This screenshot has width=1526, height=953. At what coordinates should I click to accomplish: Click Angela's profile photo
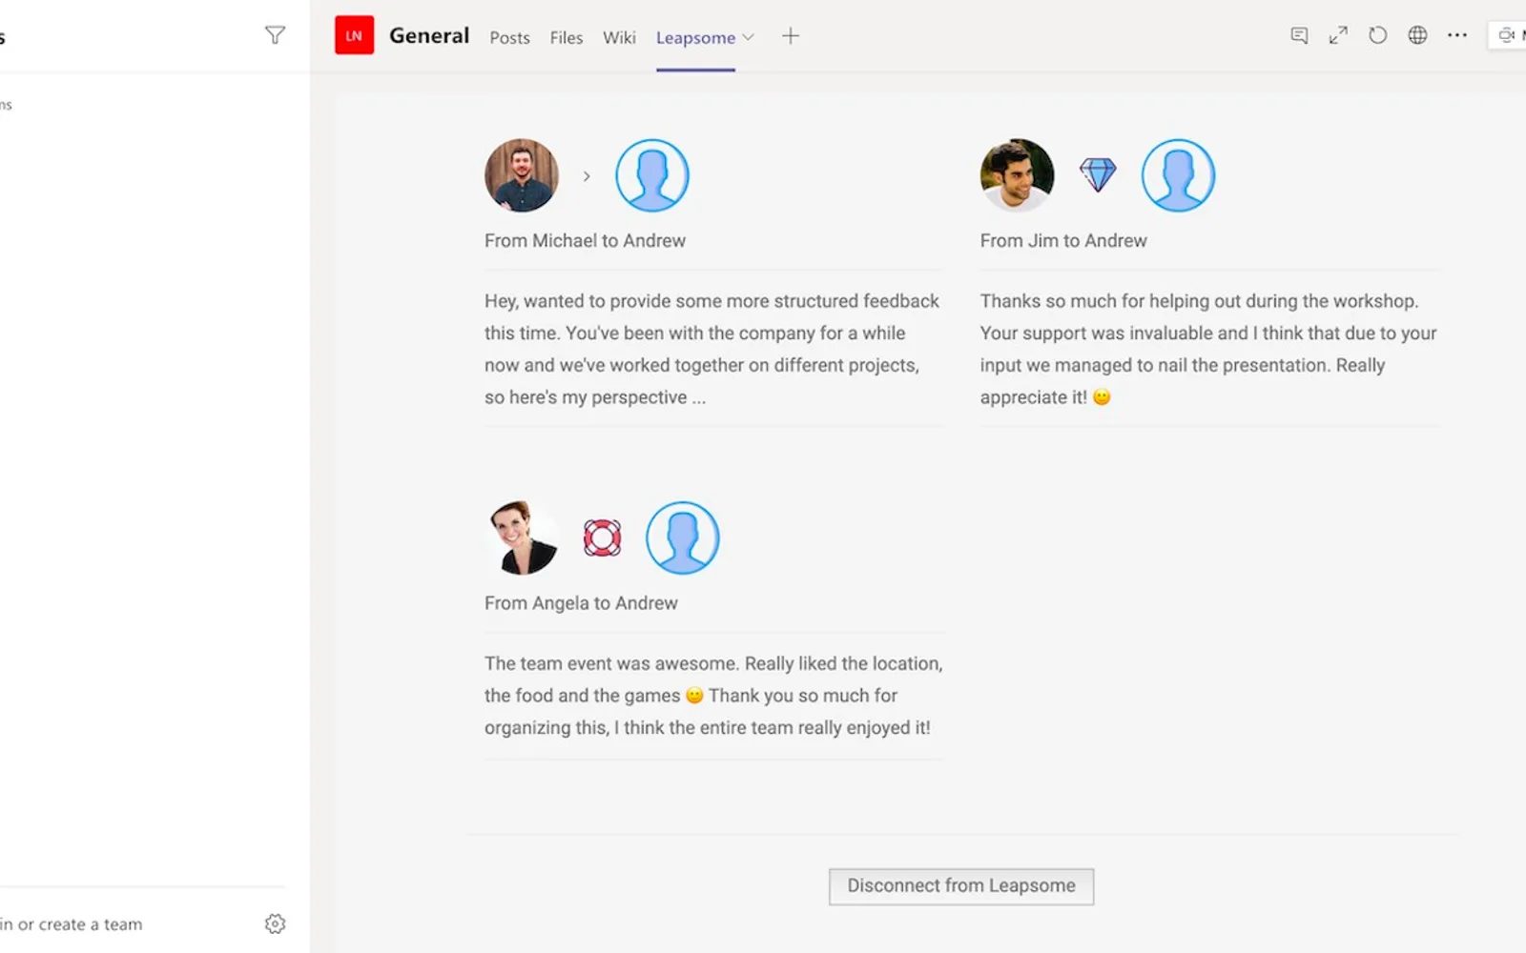[522, 537]
